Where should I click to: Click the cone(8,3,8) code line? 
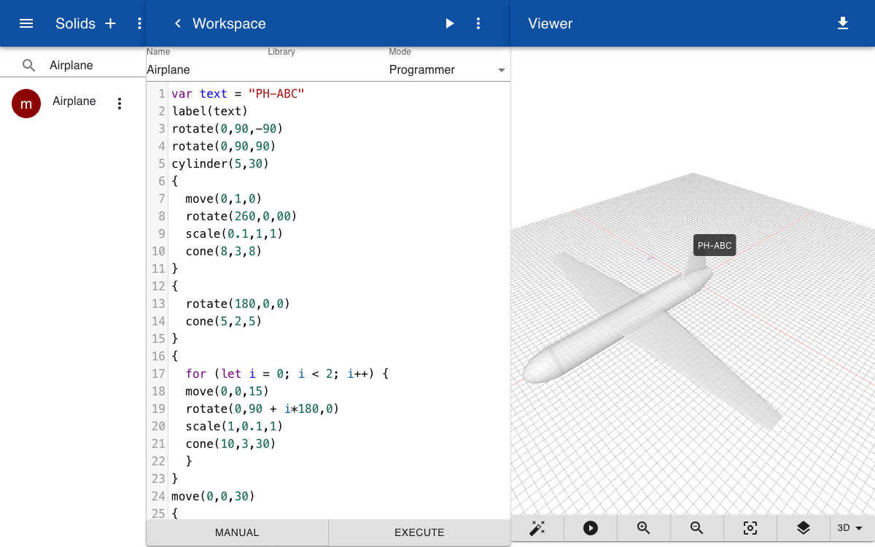(223, 251)
